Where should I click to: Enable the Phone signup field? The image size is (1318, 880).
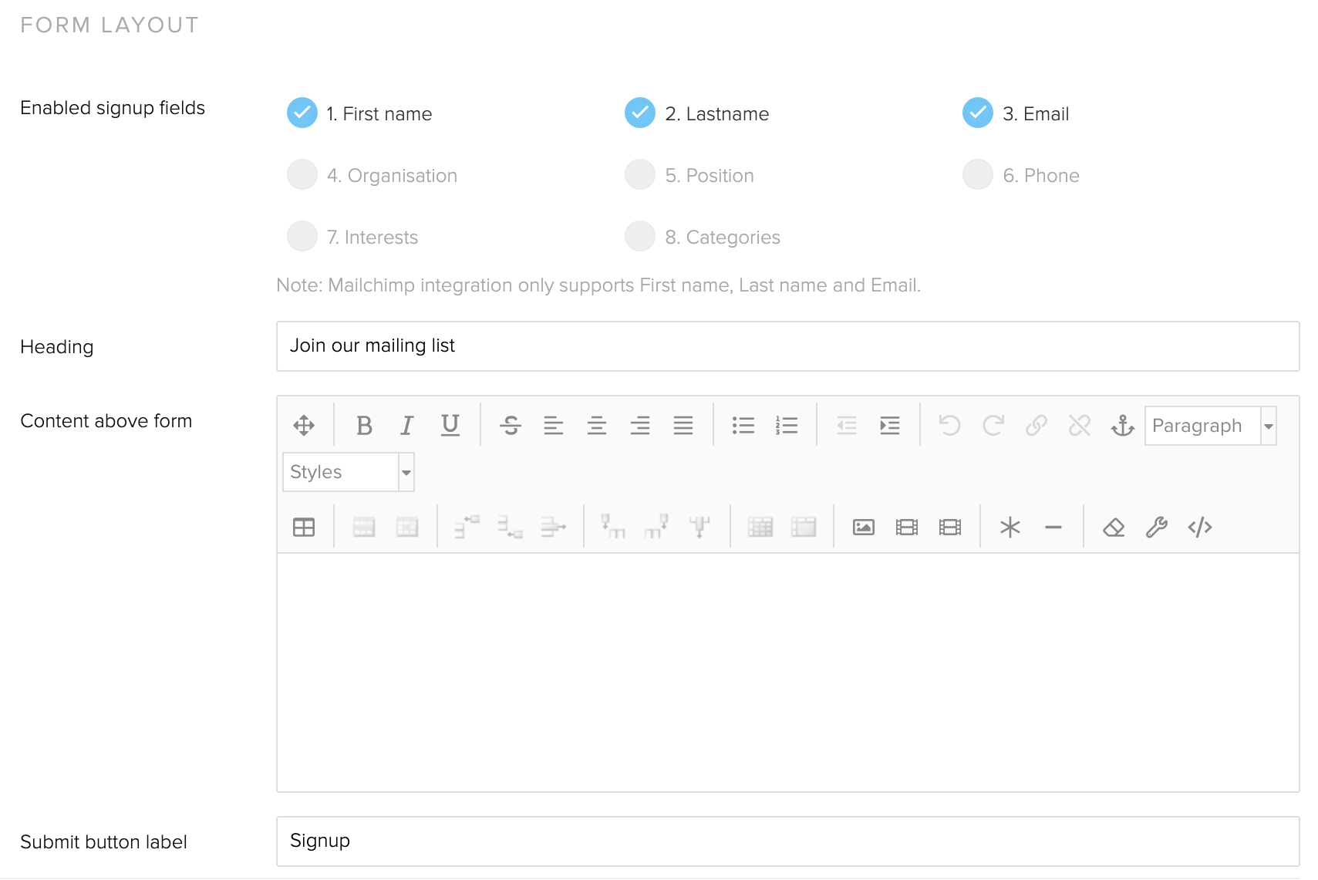(977, 175)
